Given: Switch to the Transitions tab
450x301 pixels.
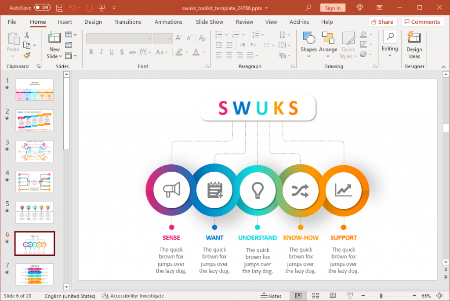Looking at the screenshot, I should pyautogui.click(x=128, y=22).
